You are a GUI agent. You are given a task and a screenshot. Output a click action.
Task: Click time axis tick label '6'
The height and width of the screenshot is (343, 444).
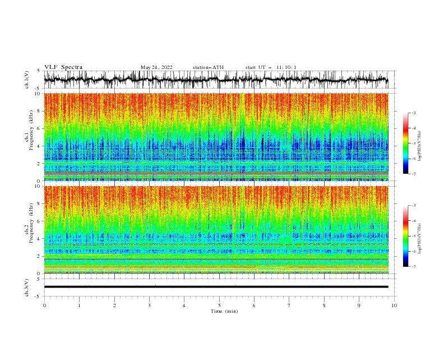[x=254, y=305]
